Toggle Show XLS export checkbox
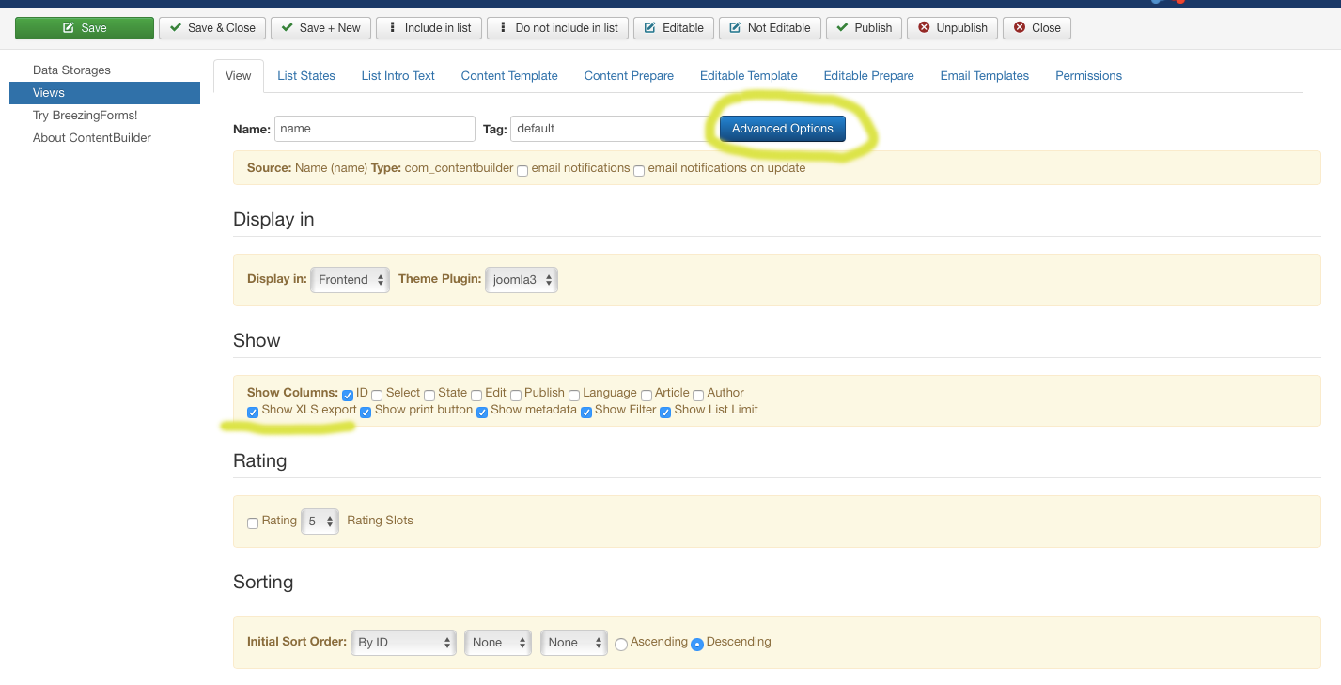This screenshot has width=1341, height=685. 253,412
